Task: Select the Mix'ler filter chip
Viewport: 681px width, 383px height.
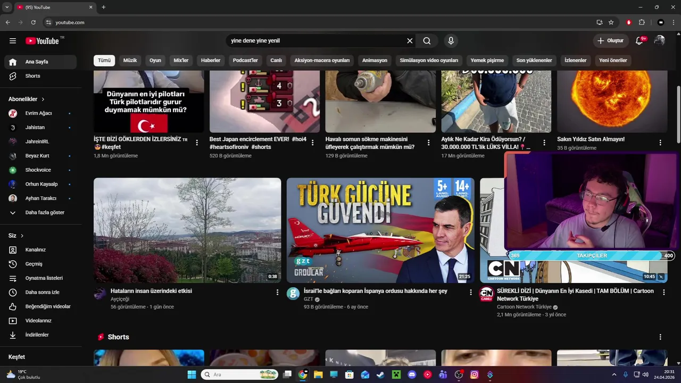Action: 181,60
